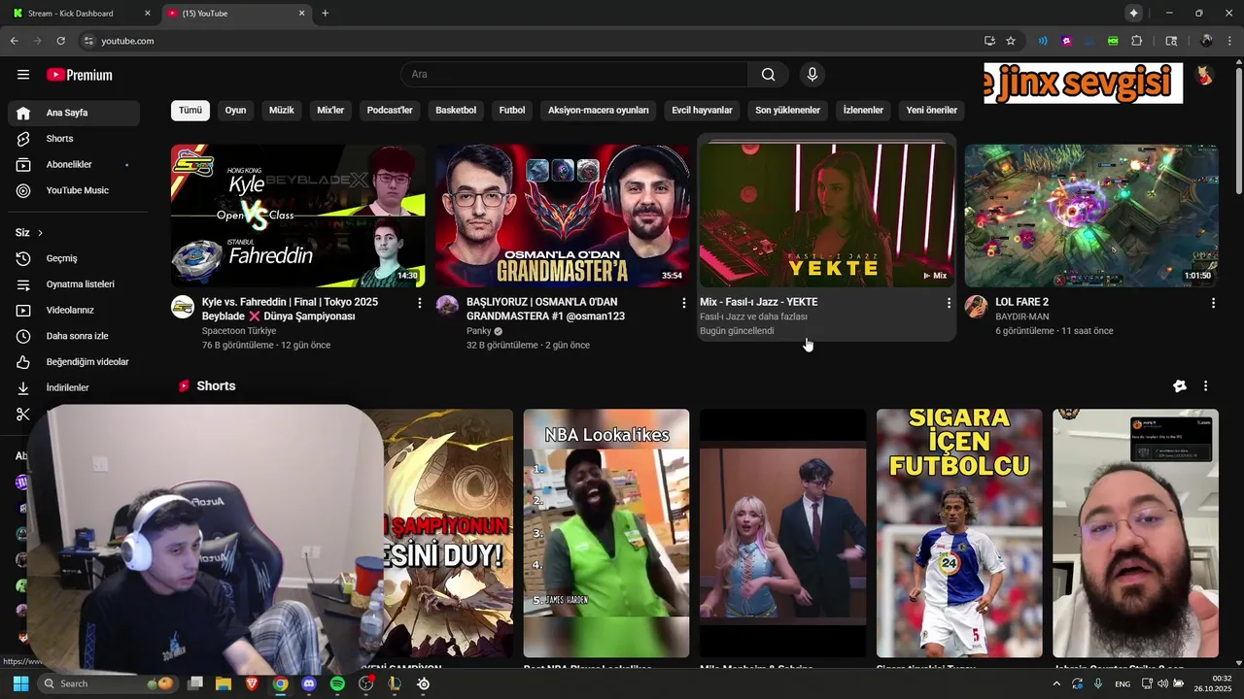This screenshot has width=1244, height=699.
Task: Select the Futbol filter chip
Action: [x=512, y=111]
